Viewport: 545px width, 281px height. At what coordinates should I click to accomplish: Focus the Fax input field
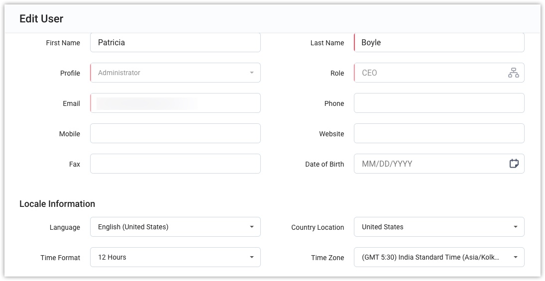[x=175, y=164]
